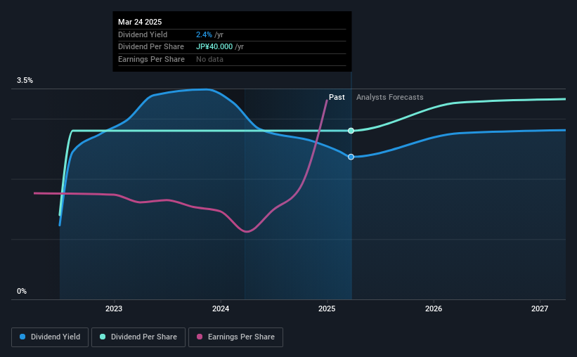
Task: Select the teal data point marker on Dividend Per Share line
Action: tap(351, 131)
